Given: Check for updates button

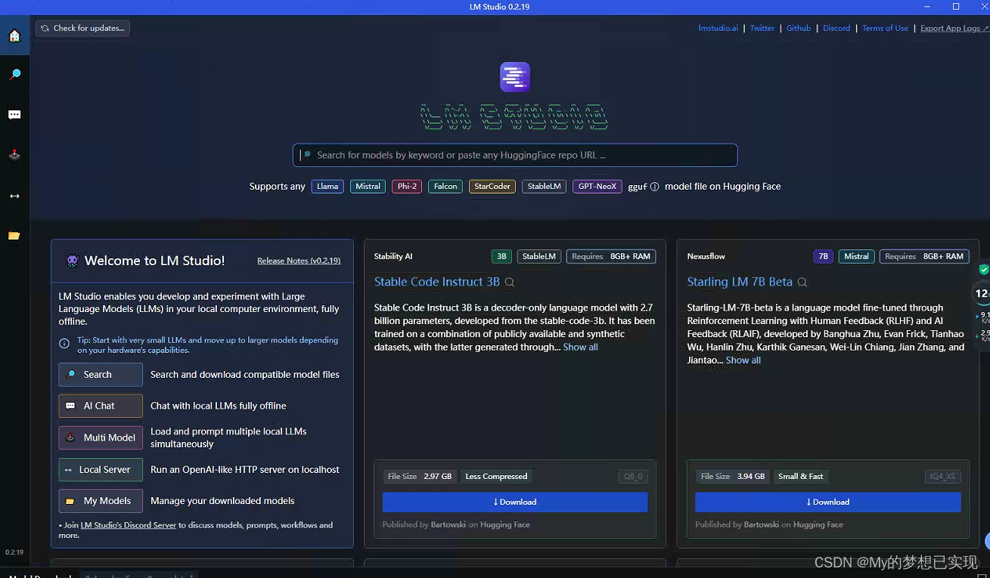Looking at the screenshot, I should pyautogui.click(x=82, y=28).
